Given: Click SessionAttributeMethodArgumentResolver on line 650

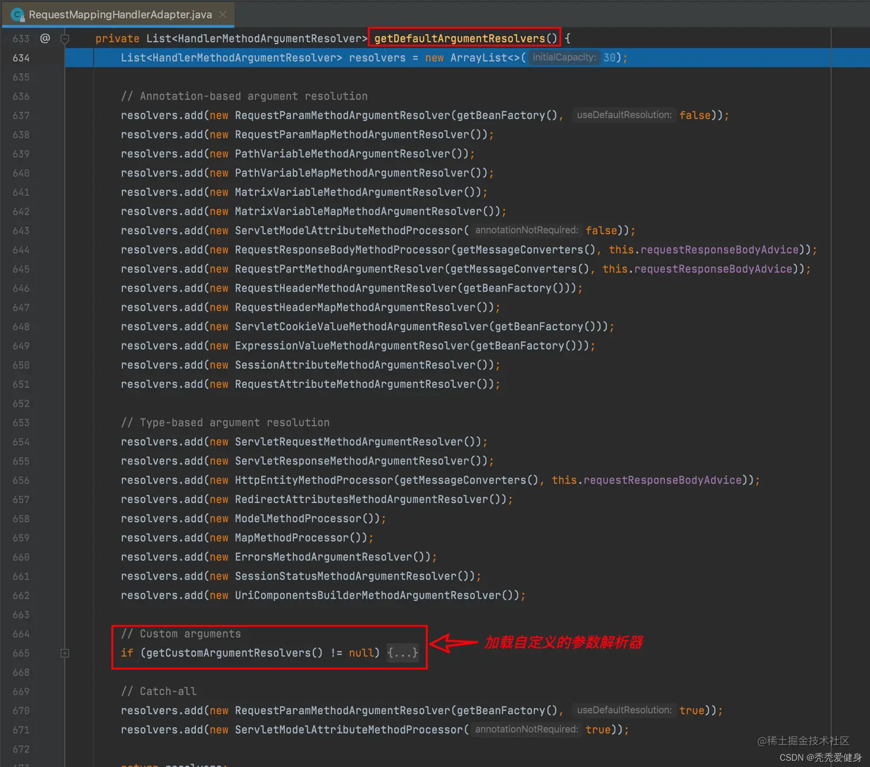Looking at the screenshot, I should (355, 365).
